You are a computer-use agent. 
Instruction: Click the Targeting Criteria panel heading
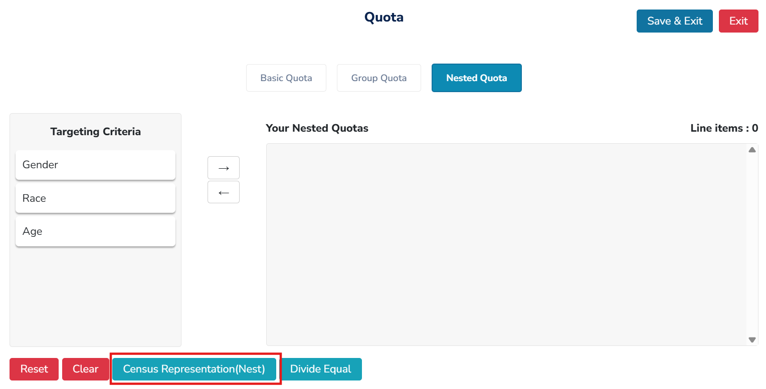(x=95, y=132)
